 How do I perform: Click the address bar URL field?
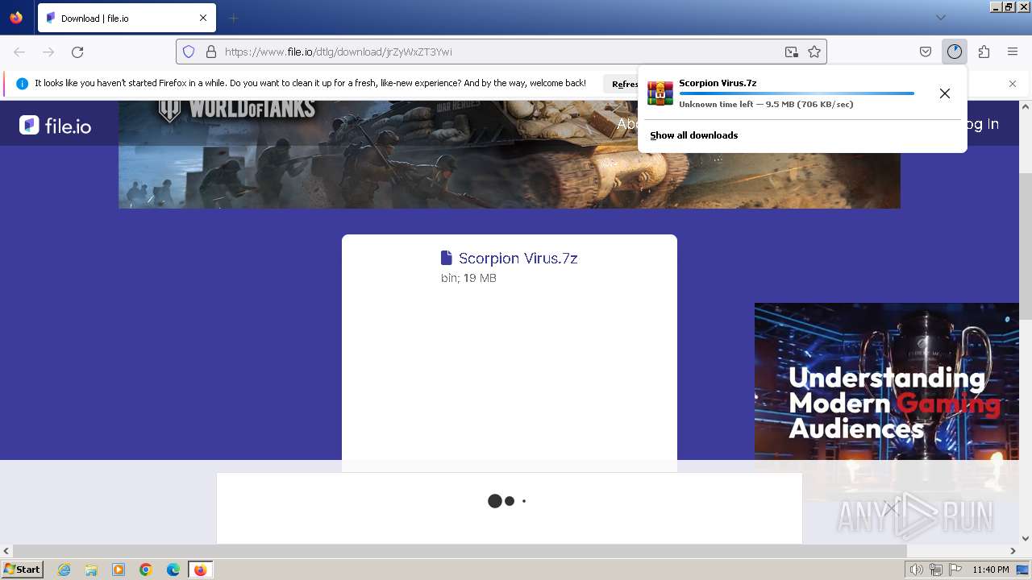pyautogui.click(x=500, y=52)
